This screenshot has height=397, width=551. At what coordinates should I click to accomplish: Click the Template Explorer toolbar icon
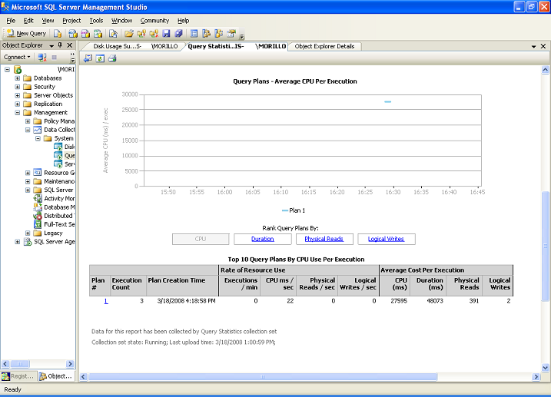tap(218, 33)
